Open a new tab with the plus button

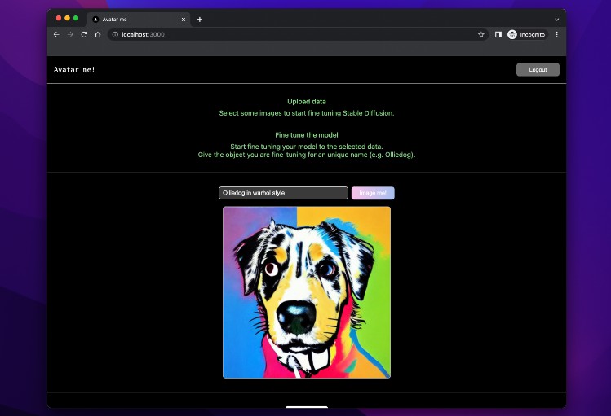coord(200,19)
